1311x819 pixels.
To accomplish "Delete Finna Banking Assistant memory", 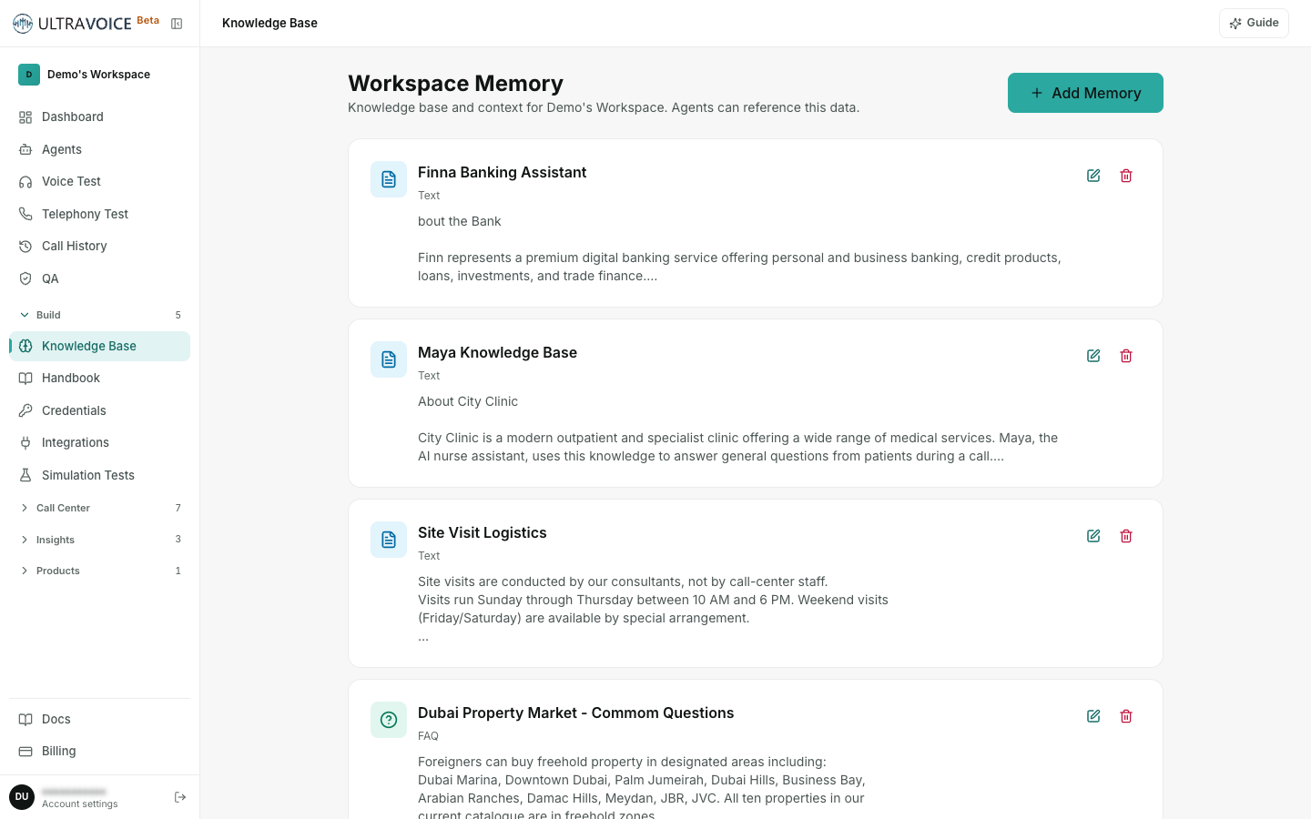I will [1126, 176].
